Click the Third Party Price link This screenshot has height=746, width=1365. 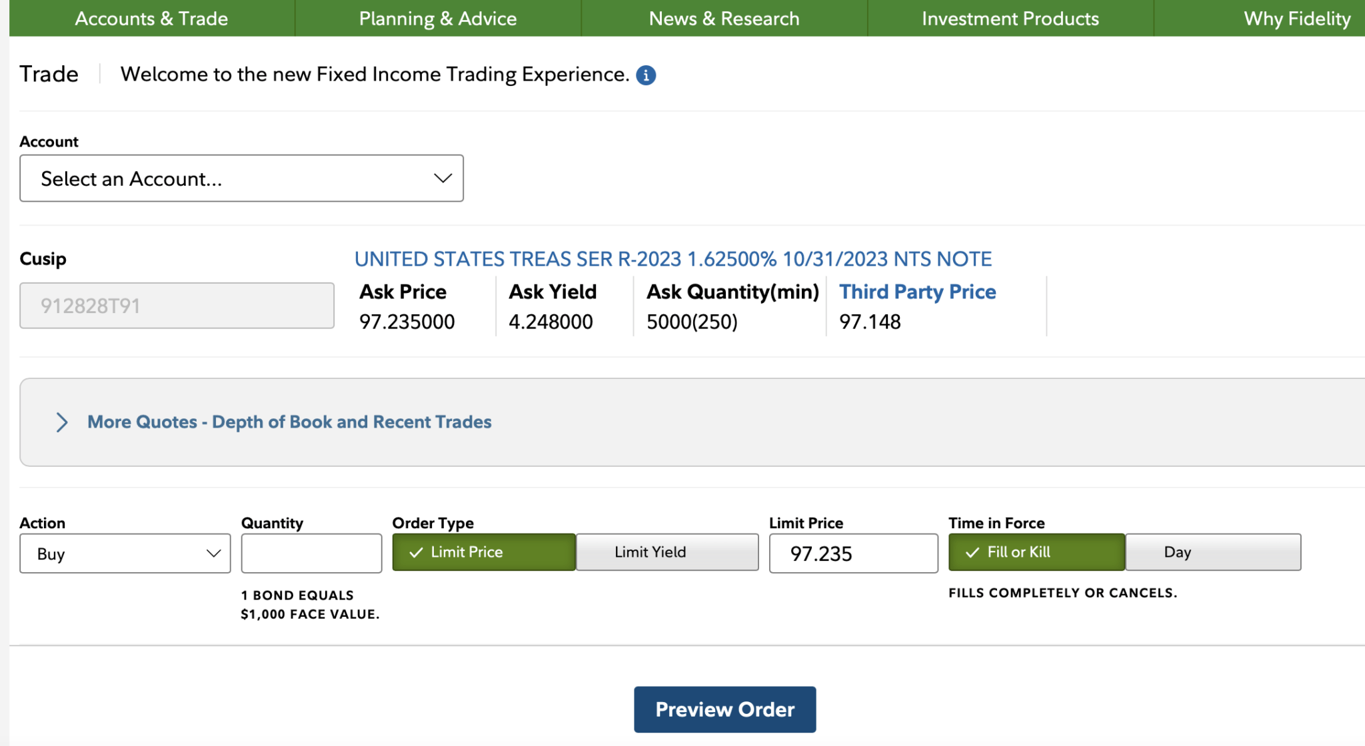tap(917, 292)
